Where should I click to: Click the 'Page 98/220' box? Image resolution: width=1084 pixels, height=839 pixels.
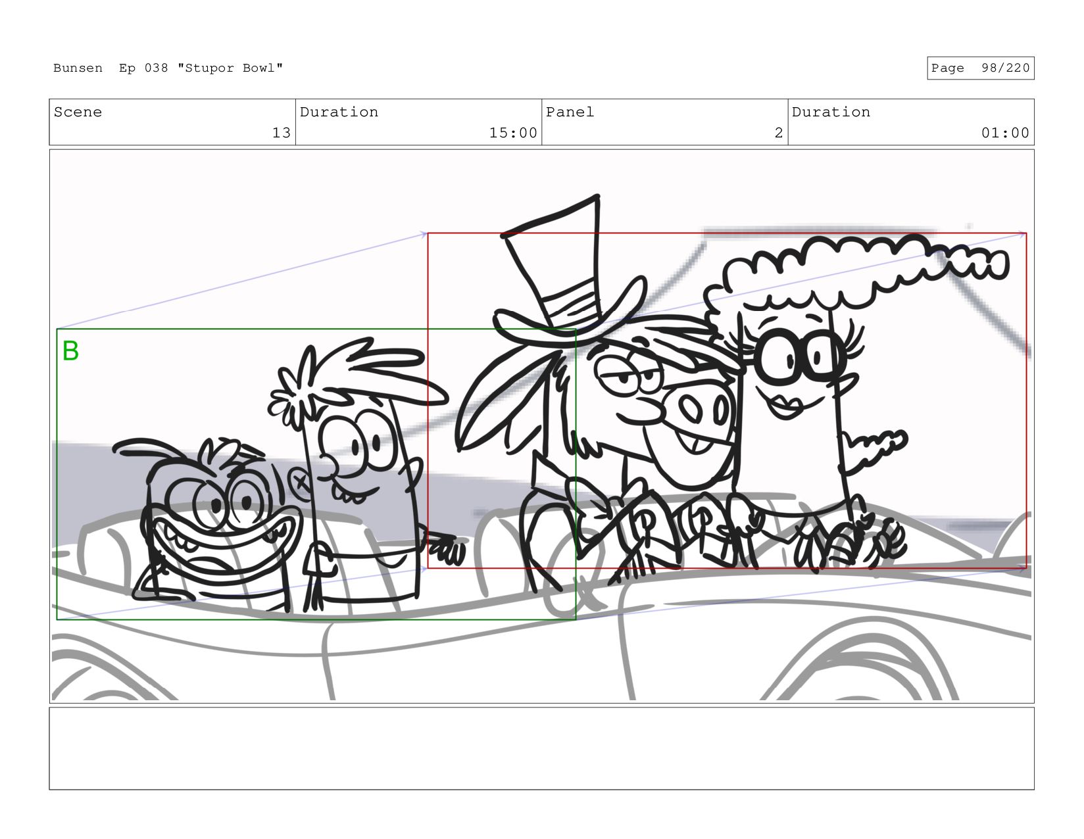click(x=980, y=68)
